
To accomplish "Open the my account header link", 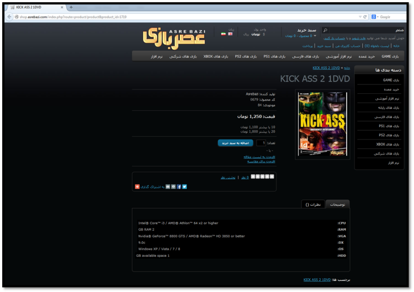I will click(348, 46).
